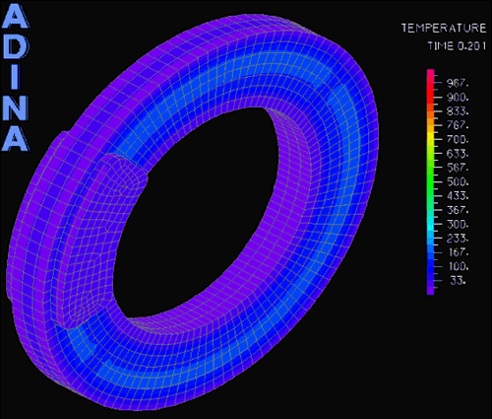Click the TIME 0.201 label
492x419 pixels.
[x=457, y=46]
